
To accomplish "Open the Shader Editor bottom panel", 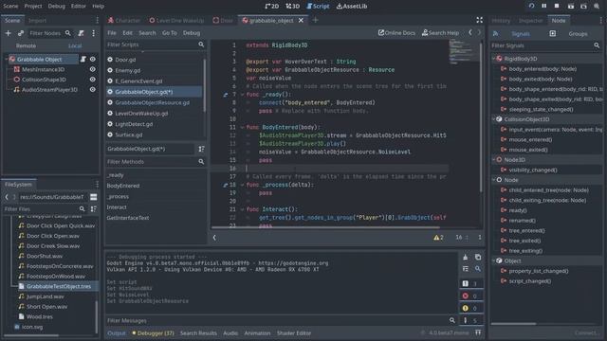I will (x=294, y=332).
